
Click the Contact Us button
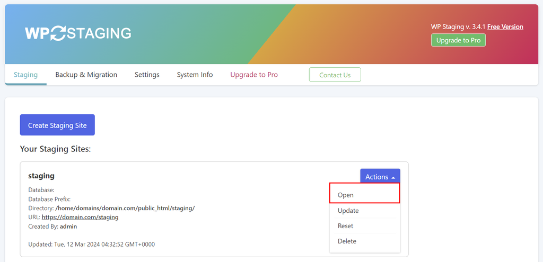click(335, 75)
